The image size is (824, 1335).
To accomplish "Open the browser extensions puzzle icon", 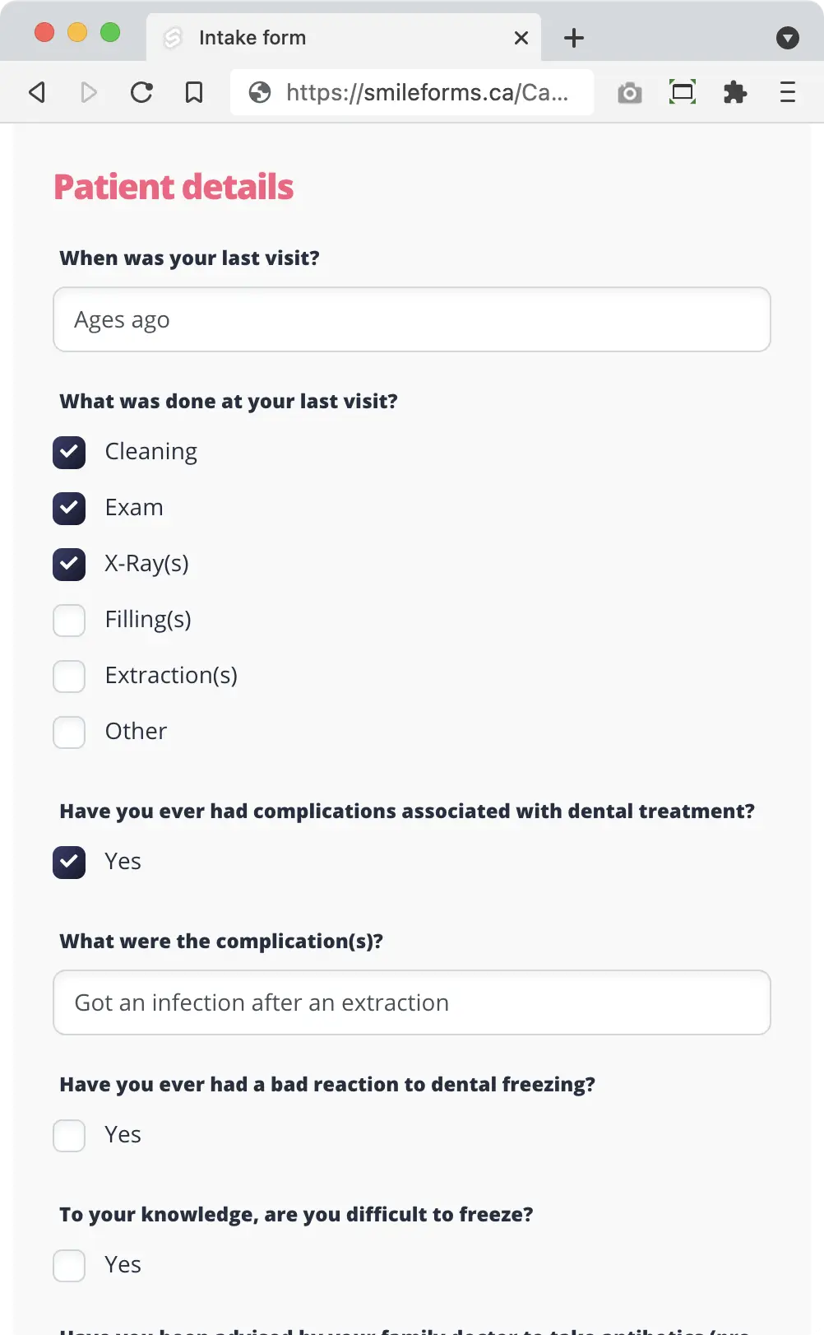I will 735,92.
